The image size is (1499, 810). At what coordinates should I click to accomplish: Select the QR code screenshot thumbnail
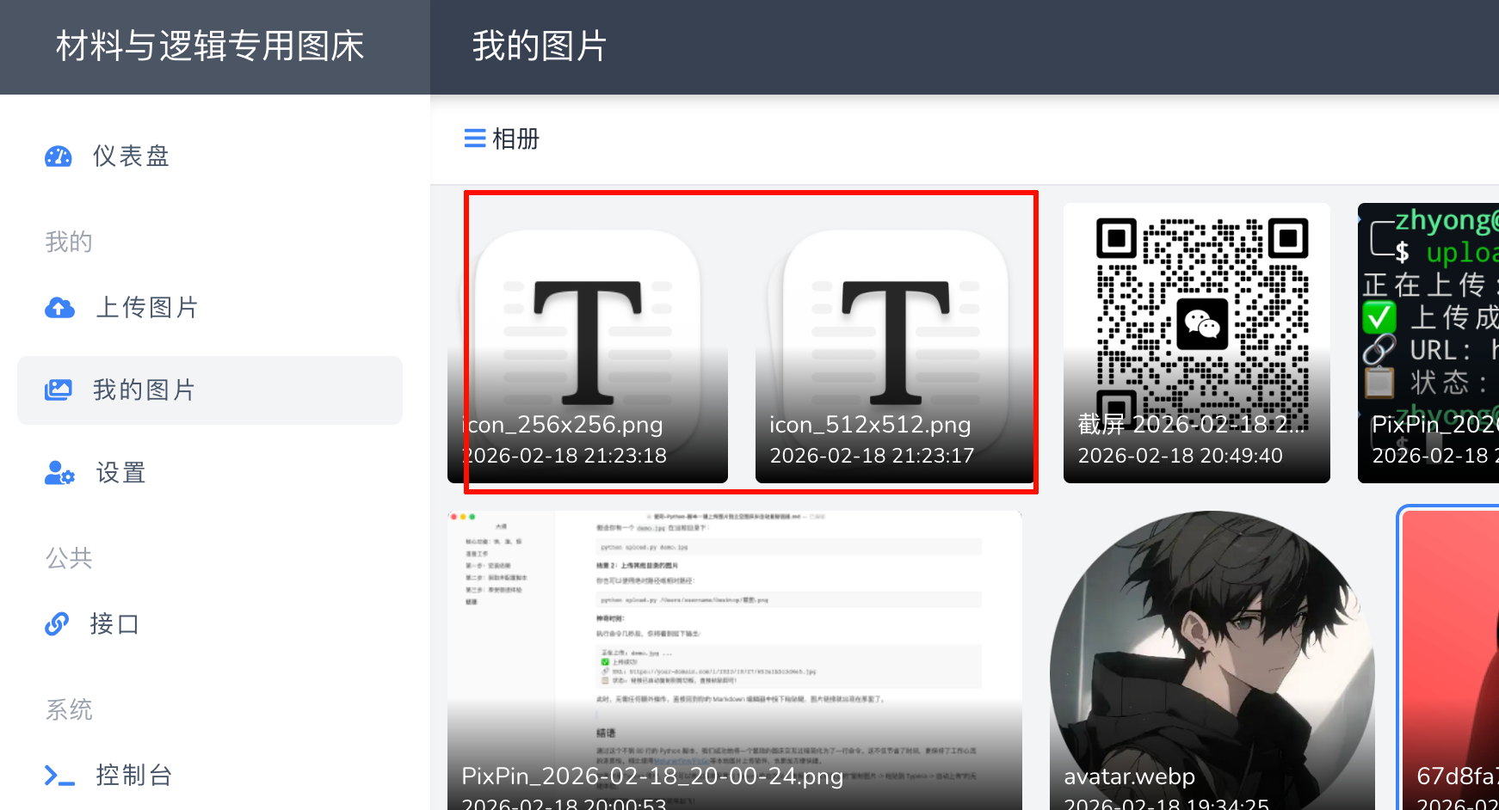click(1196, 343)
